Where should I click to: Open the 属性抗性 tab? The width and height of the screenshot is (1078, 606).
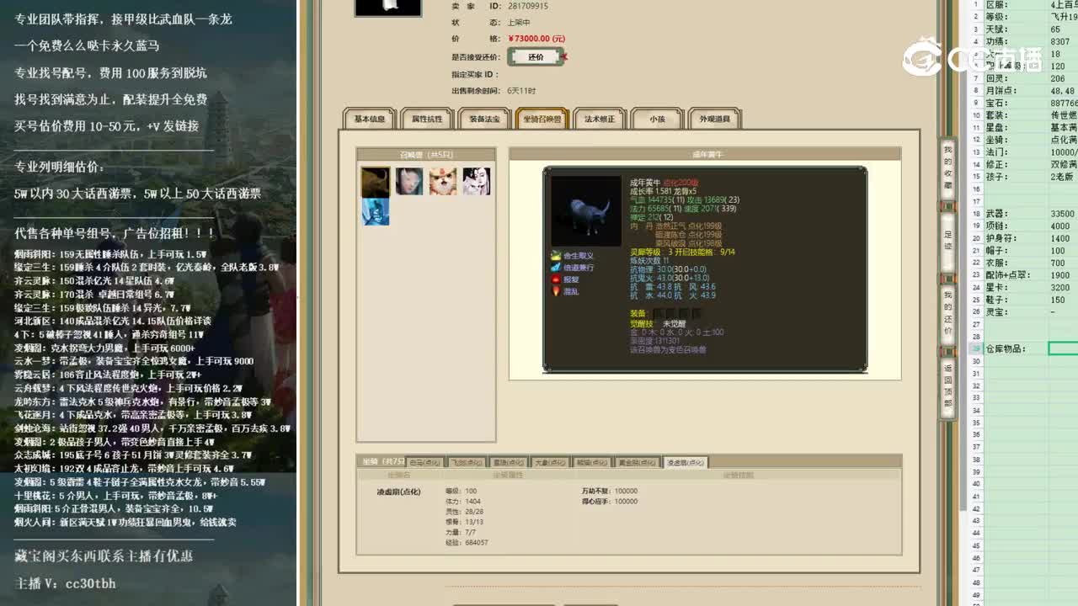click(427, 118)
